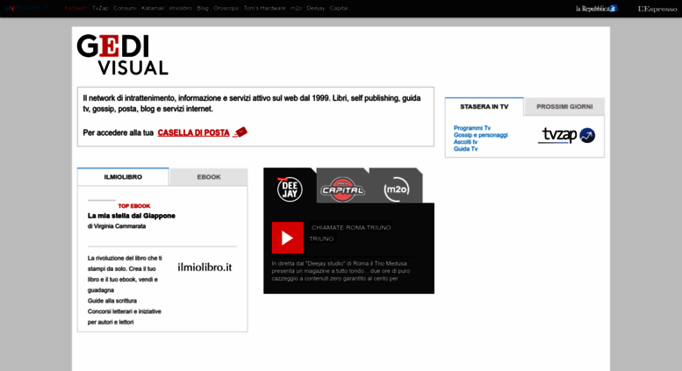The height and width of the screenshot is (371, 682).
Task: Open the CASELLA DI POSTA link
Action: tap(194, 132)
